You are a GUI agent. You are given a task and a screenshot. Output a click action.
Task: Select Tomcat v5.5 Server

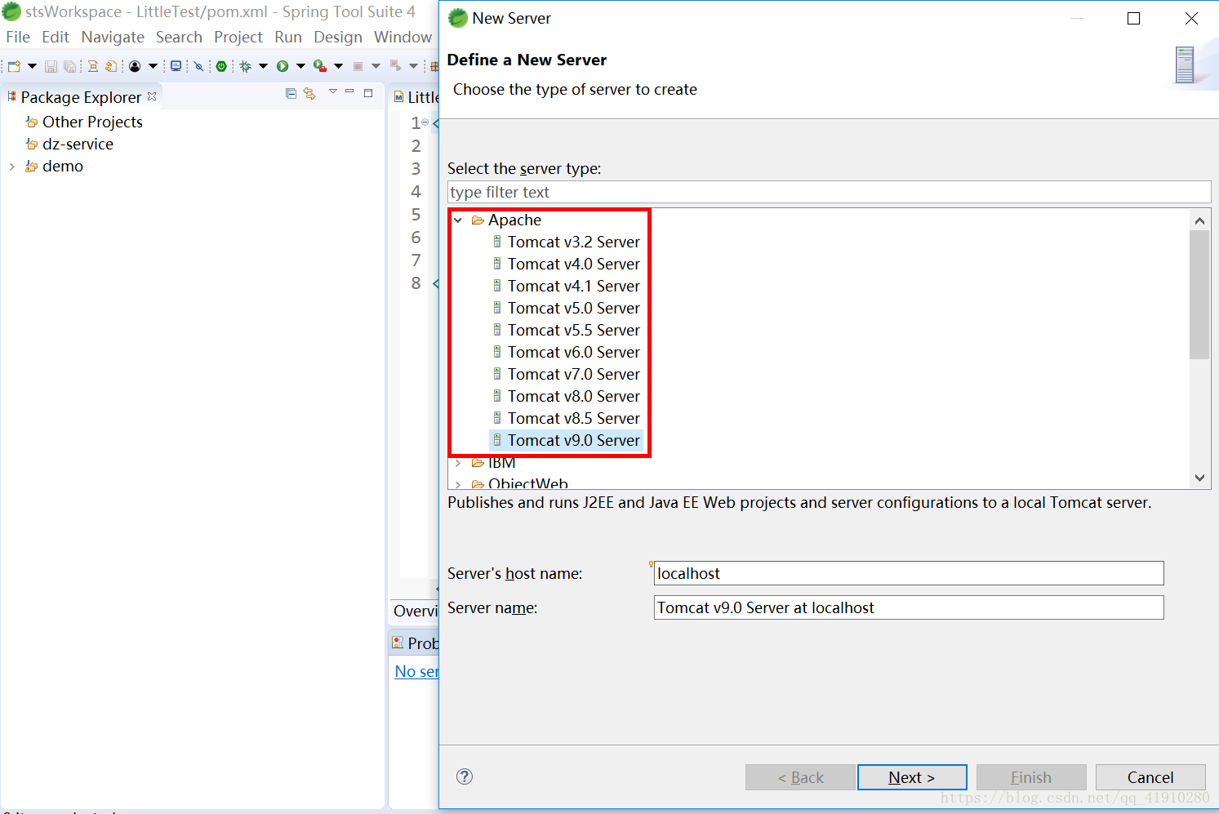[x=573, y=330]
